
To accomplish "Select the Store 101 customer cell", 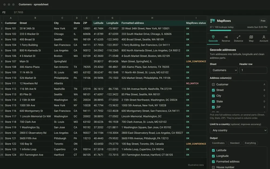I will [x=11, y=29].
